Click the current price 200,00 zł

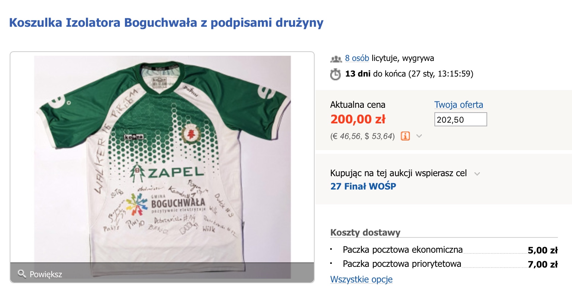[x=358, y=119]
